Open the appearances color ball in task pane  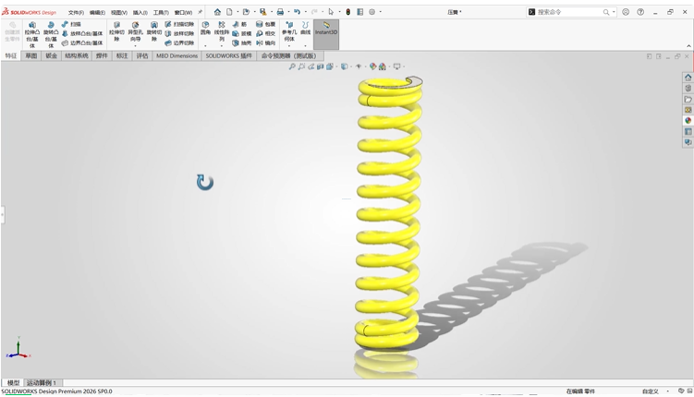688,121
